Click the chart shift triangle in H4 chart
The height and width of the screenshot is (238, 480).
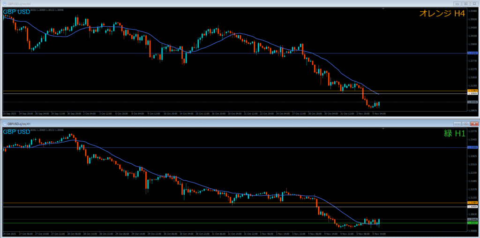384,8
